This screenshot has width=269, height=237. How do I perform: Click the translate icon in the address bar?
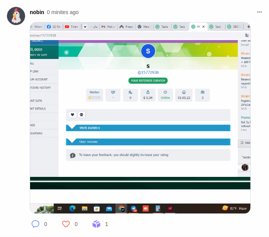pyautogui.click(x=247, y=35)
